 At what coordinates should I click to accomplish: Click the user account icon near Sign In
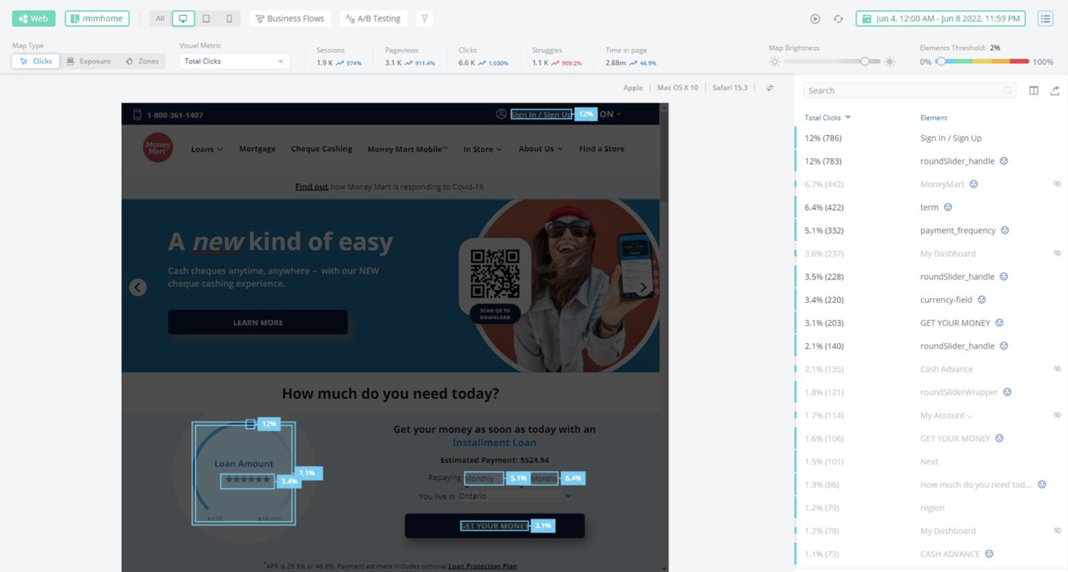(x=501, y=114)
